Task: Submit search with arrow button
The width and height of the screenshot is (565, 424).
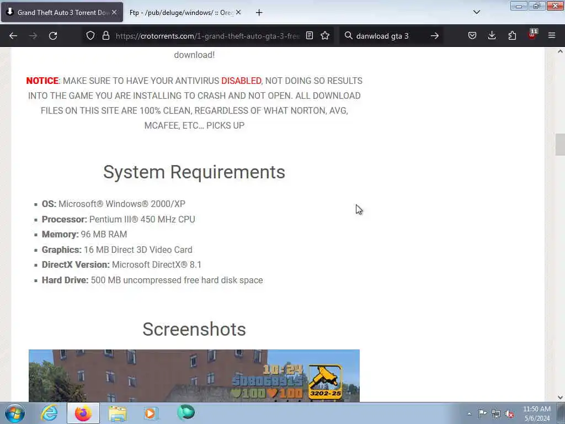Action: point(435,36)
